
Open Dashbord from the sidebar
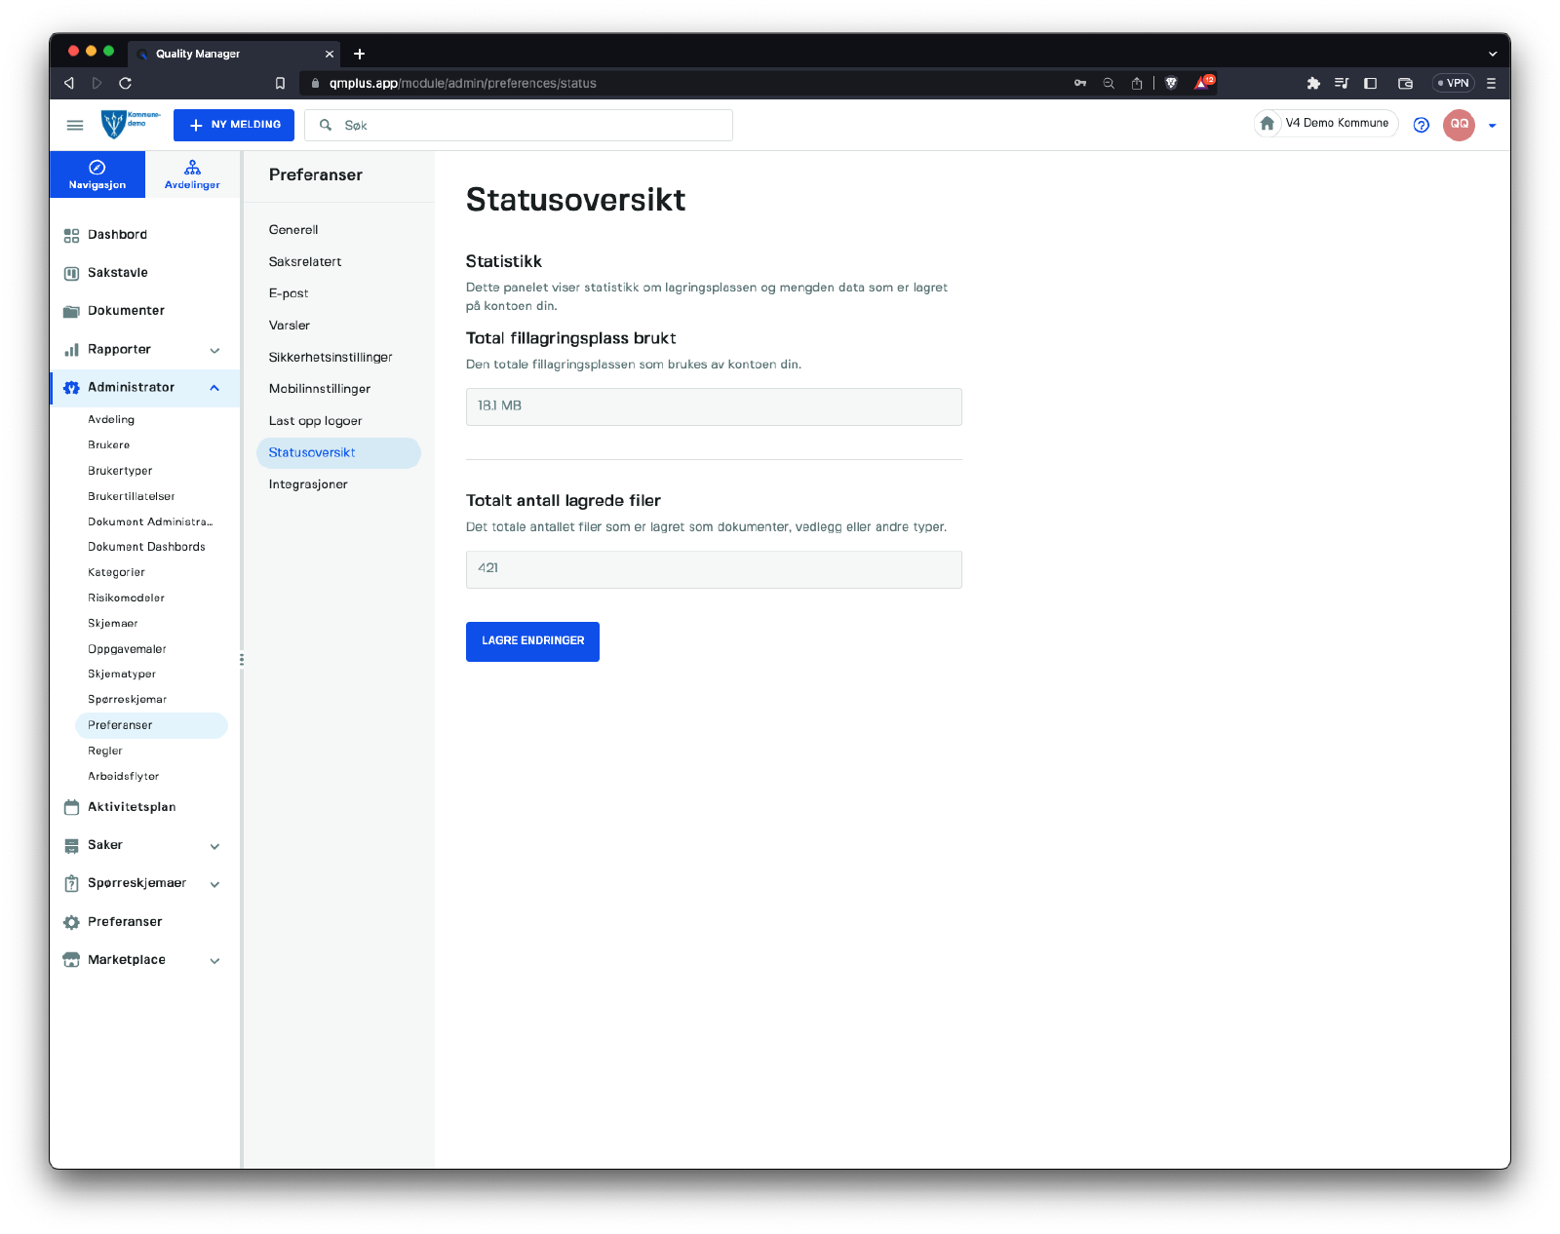point(117,235)
